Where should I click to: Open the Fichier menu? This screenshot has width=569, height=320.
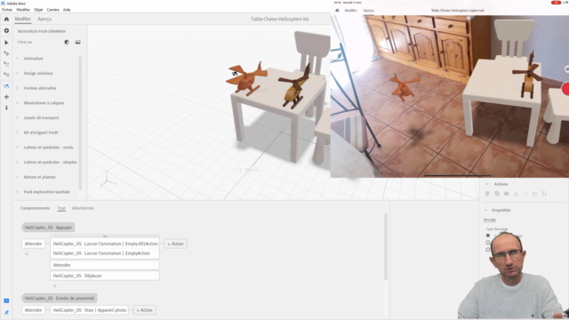[7, 10]
